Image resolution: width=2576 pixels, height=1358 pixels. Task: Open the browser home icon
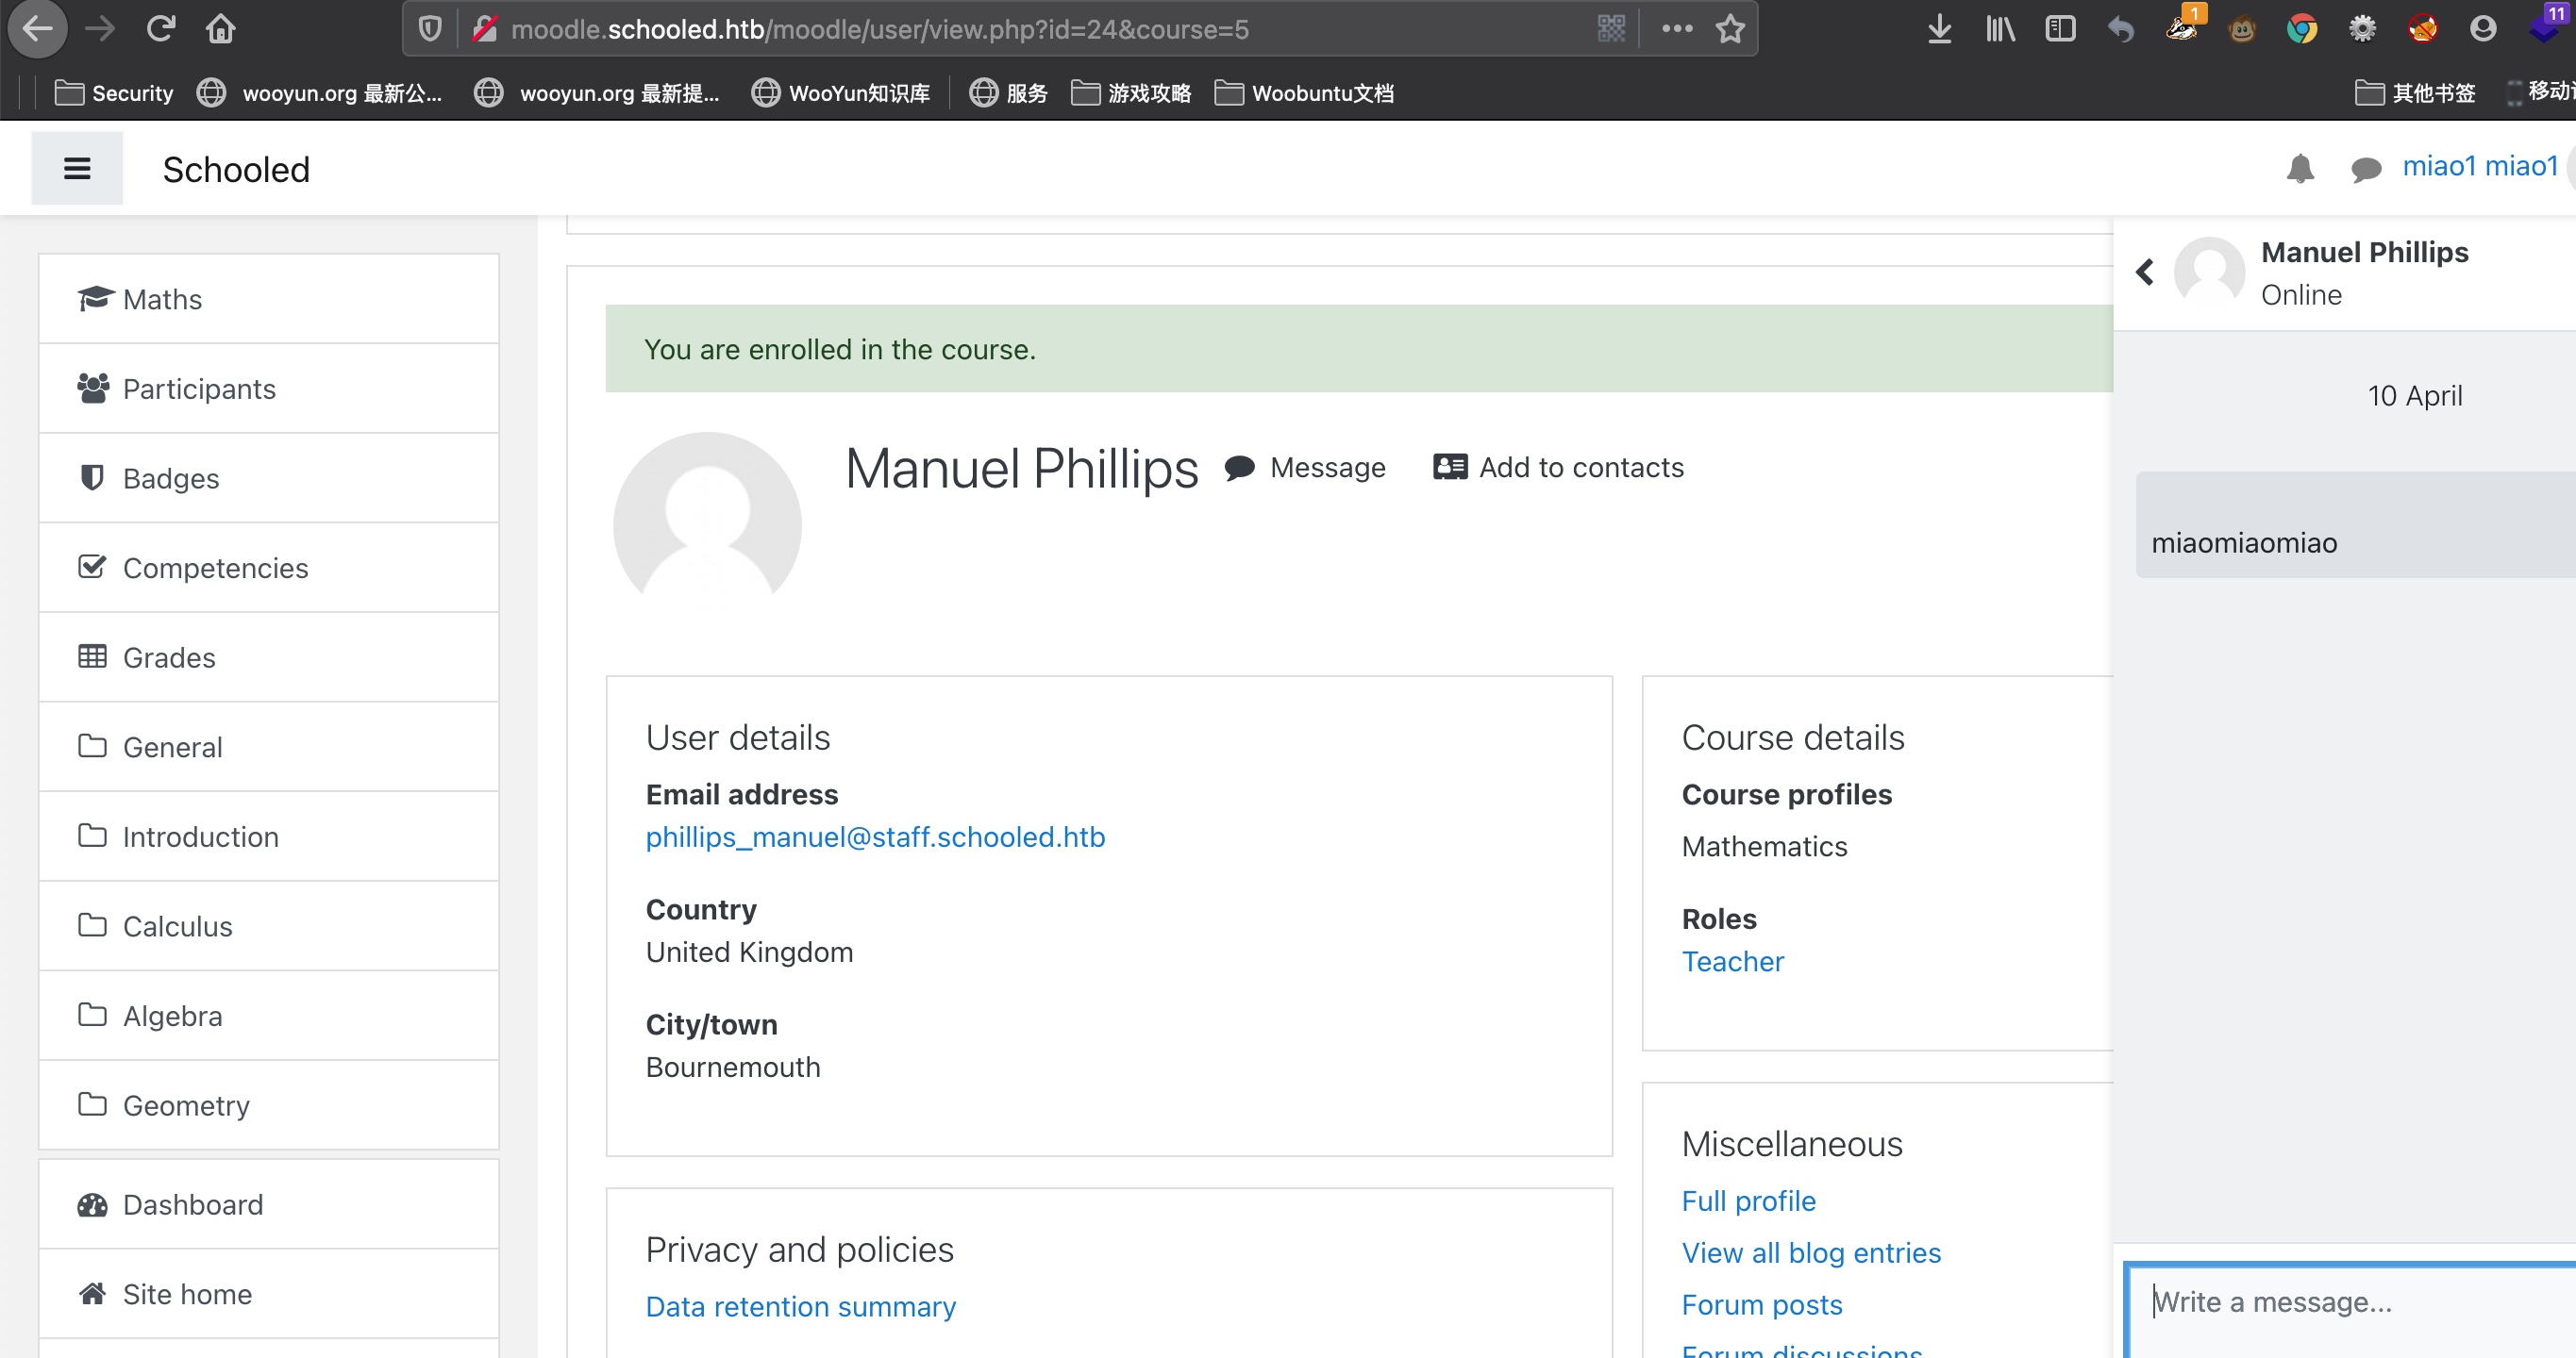(220, 29)
